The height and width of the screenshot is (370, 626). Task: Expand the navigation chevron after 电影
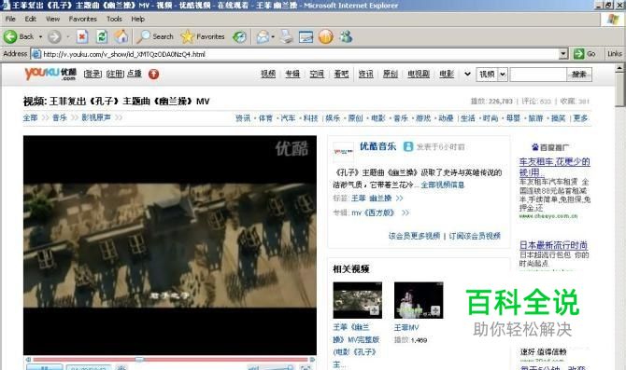(x=467, y=74)
